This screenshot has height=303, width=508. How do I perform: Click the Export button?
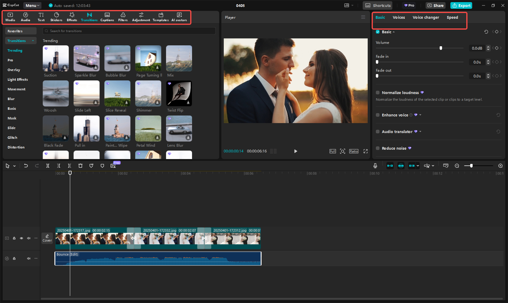pos(461,5)
